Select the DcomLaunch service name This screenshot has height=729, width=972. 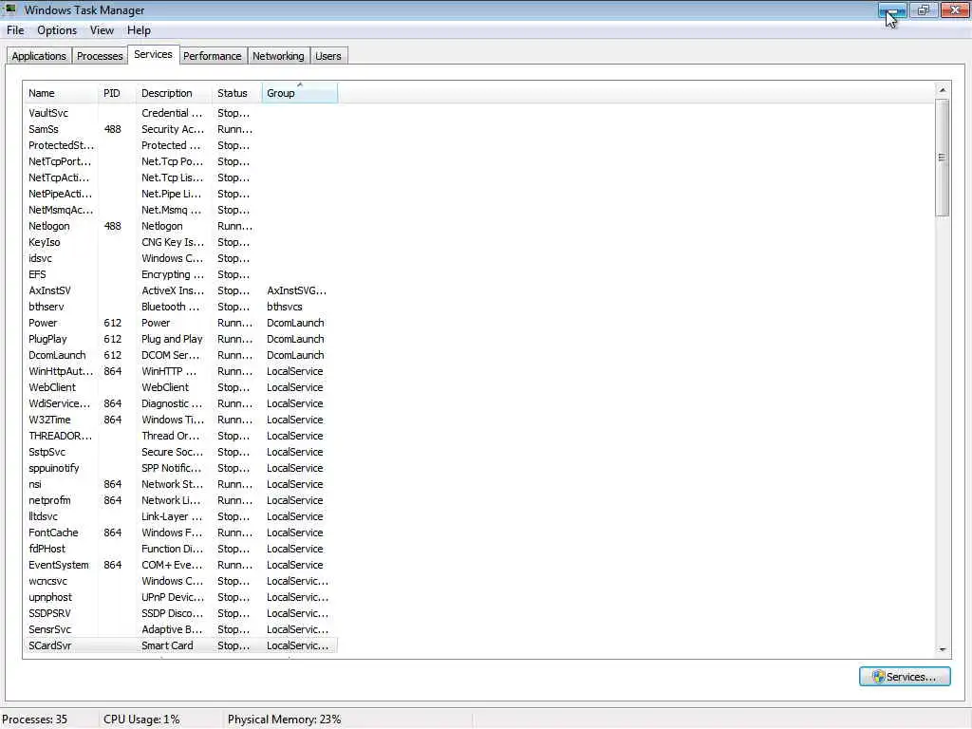tap(57, 355)
